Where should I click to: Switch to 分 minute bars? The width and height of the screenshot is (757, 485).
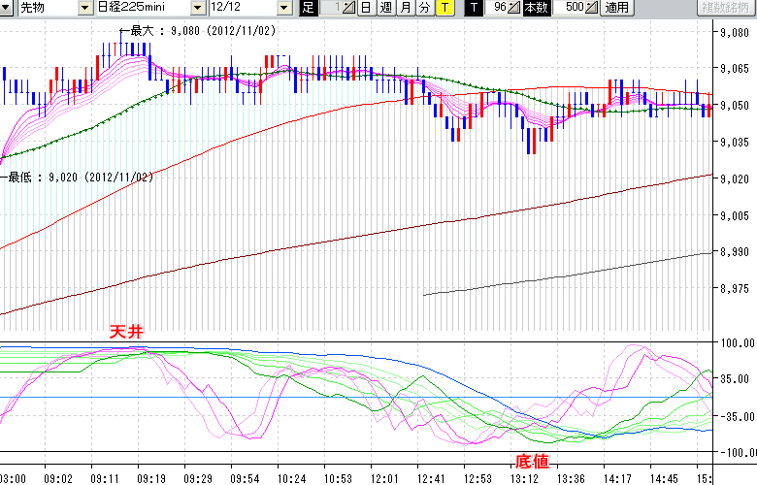point(424,8)
